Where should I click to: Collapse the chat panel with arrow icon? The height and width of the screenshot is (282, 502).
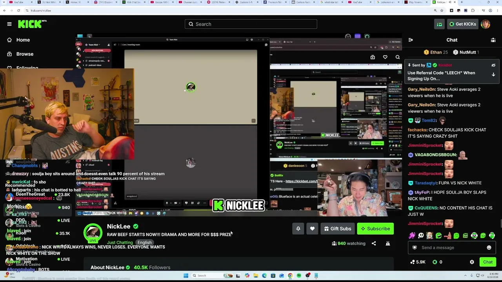pyautogui.click(x=411, y=40)
